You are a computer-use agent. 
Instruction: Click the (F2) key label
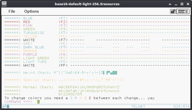tap(63, 22)
